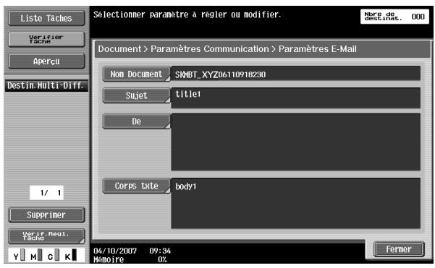Edit the Nom Document setting
The height and width of the screenshot is (268, 435).
click(x=136, y=74)
